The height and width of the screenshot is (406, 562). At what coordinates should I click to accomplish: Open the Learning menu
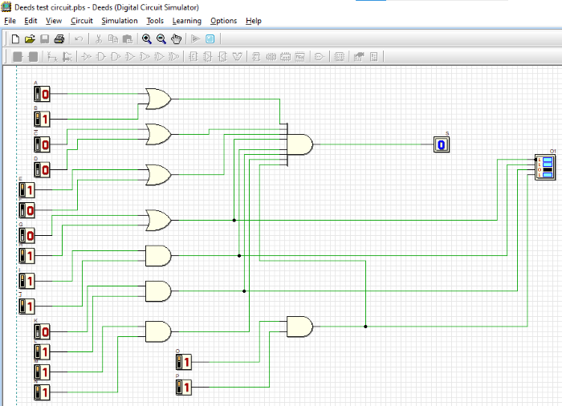tap(187, 21)
